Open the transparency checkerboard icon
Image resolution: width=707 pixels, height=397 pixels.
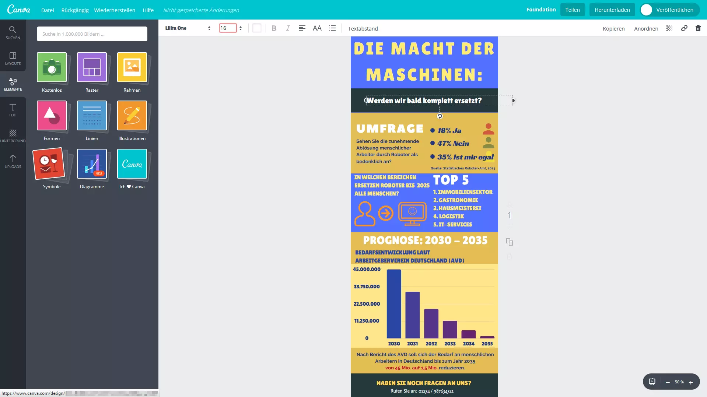pyautogui.click(x=669, y=28)
